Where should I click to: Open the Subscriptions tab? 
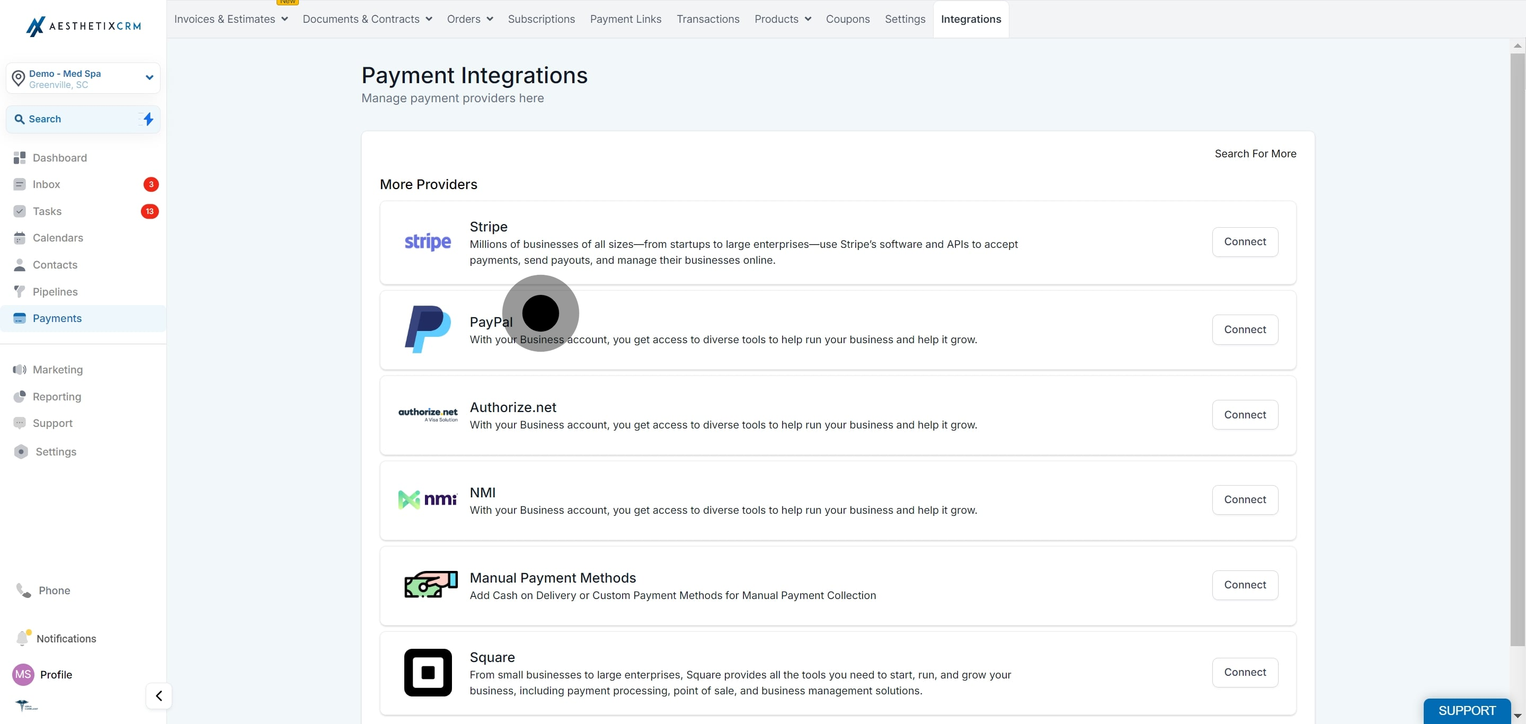(x=542, y=19)
